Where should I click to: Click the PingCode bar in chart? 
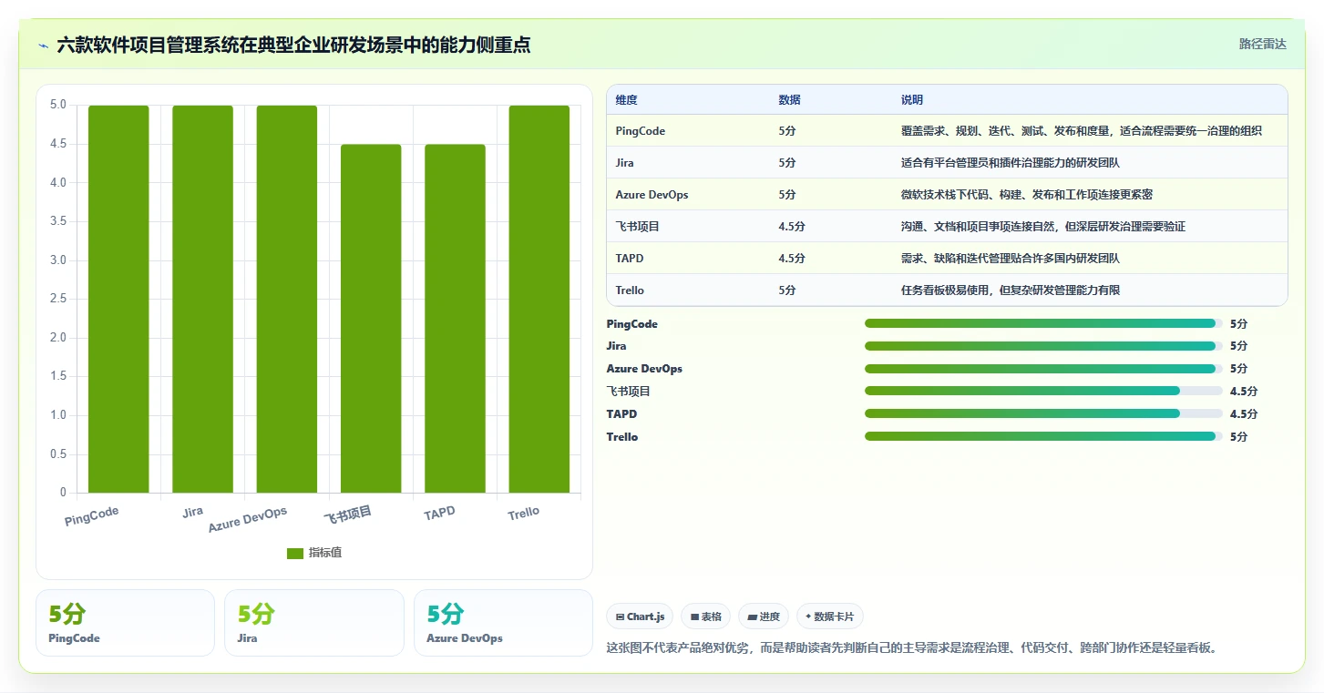[118, 299]
